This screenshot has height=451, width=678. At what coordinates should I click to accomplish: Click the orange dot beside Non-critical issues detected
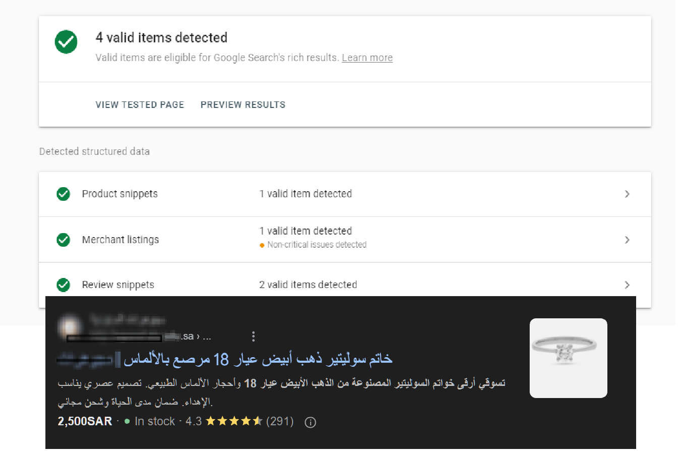(263, 245)
